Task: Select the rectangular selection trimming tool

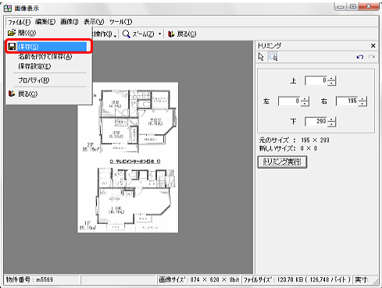Action: click(x=273, y=57)
